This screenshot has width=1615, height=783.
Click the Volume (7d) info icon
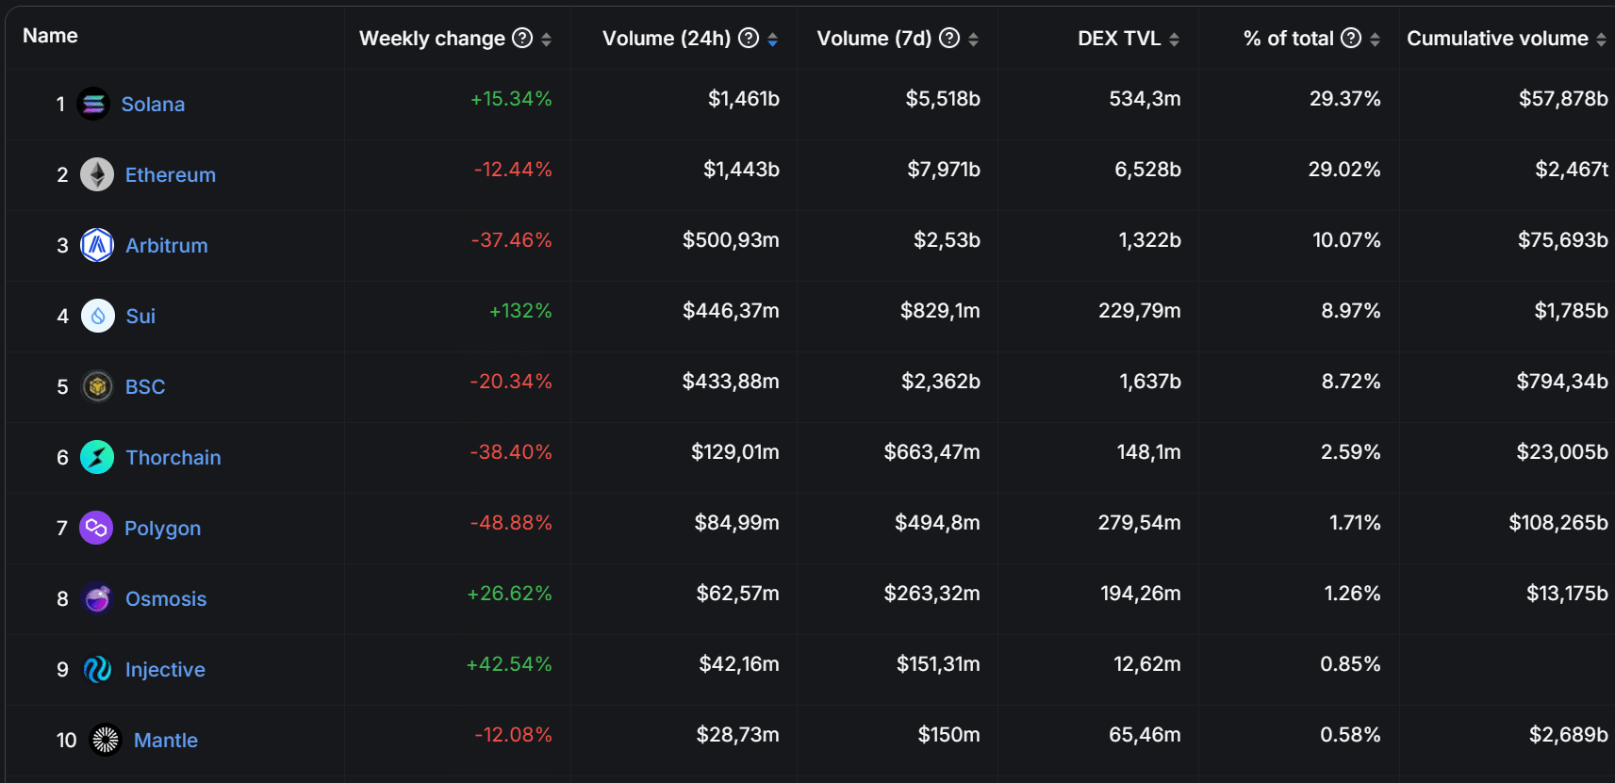[949, 38]
